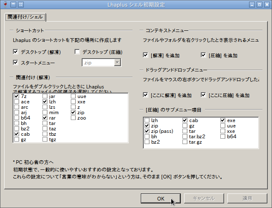
Task: Check tar.gz in compression submenu list
Action: (185, 142)
